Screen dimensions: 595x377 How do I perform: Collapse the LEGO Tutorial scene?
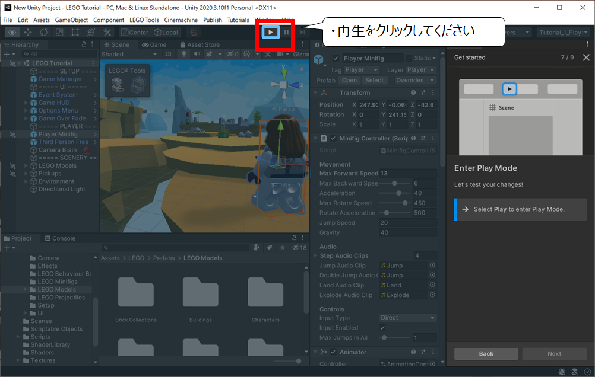(x=20, y=63)
